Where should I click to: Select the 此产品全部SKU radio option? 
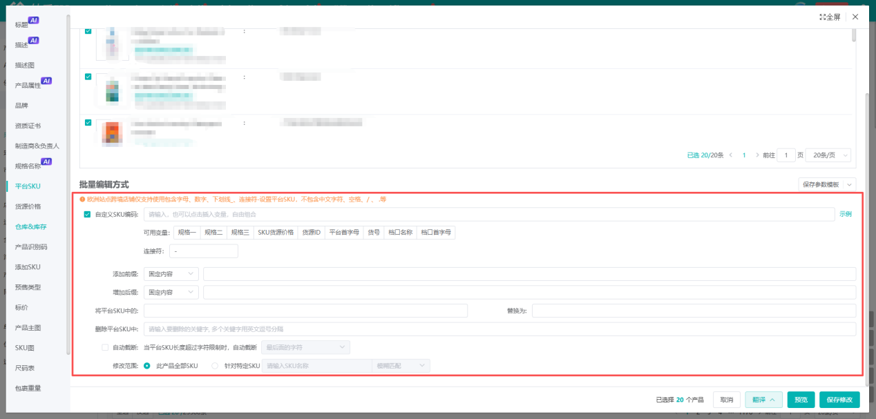(146, 366)
